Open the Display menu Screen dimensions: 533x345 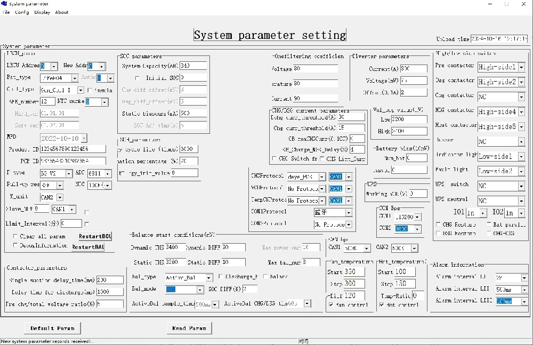point(42,12)
